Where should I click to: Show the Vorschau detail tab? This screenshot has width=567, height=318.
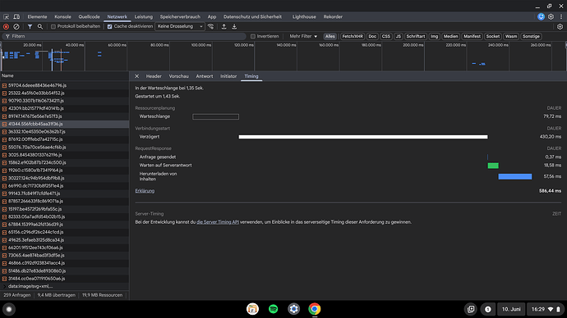(x=179, y=76)
